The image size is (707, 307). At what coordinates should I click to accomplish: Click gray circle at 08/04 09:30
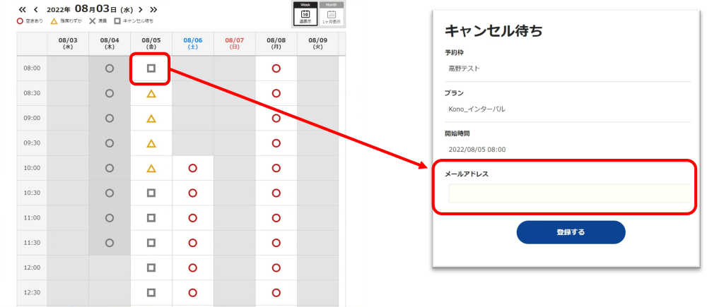(x=109, y=143)
